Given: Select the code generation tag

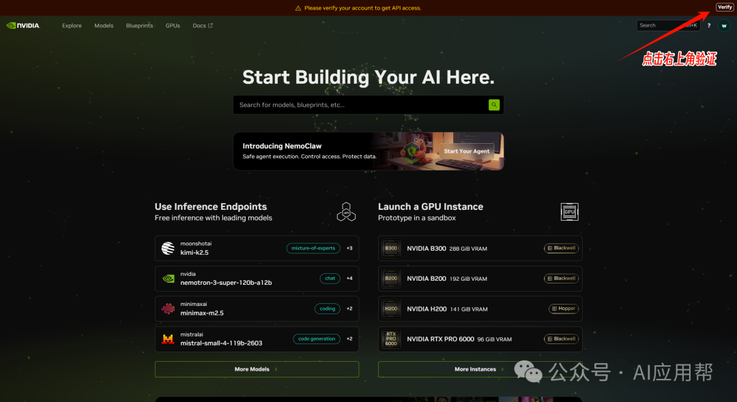Looking at the screenshot, I should click(x=317, y=339).
